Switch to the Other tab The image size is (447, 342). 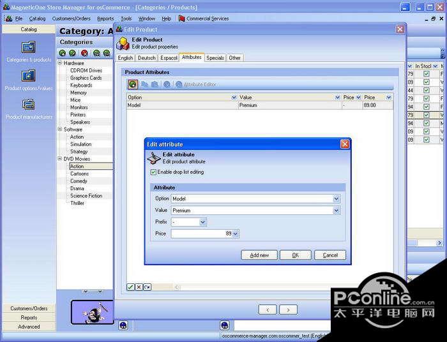point(234,58)
